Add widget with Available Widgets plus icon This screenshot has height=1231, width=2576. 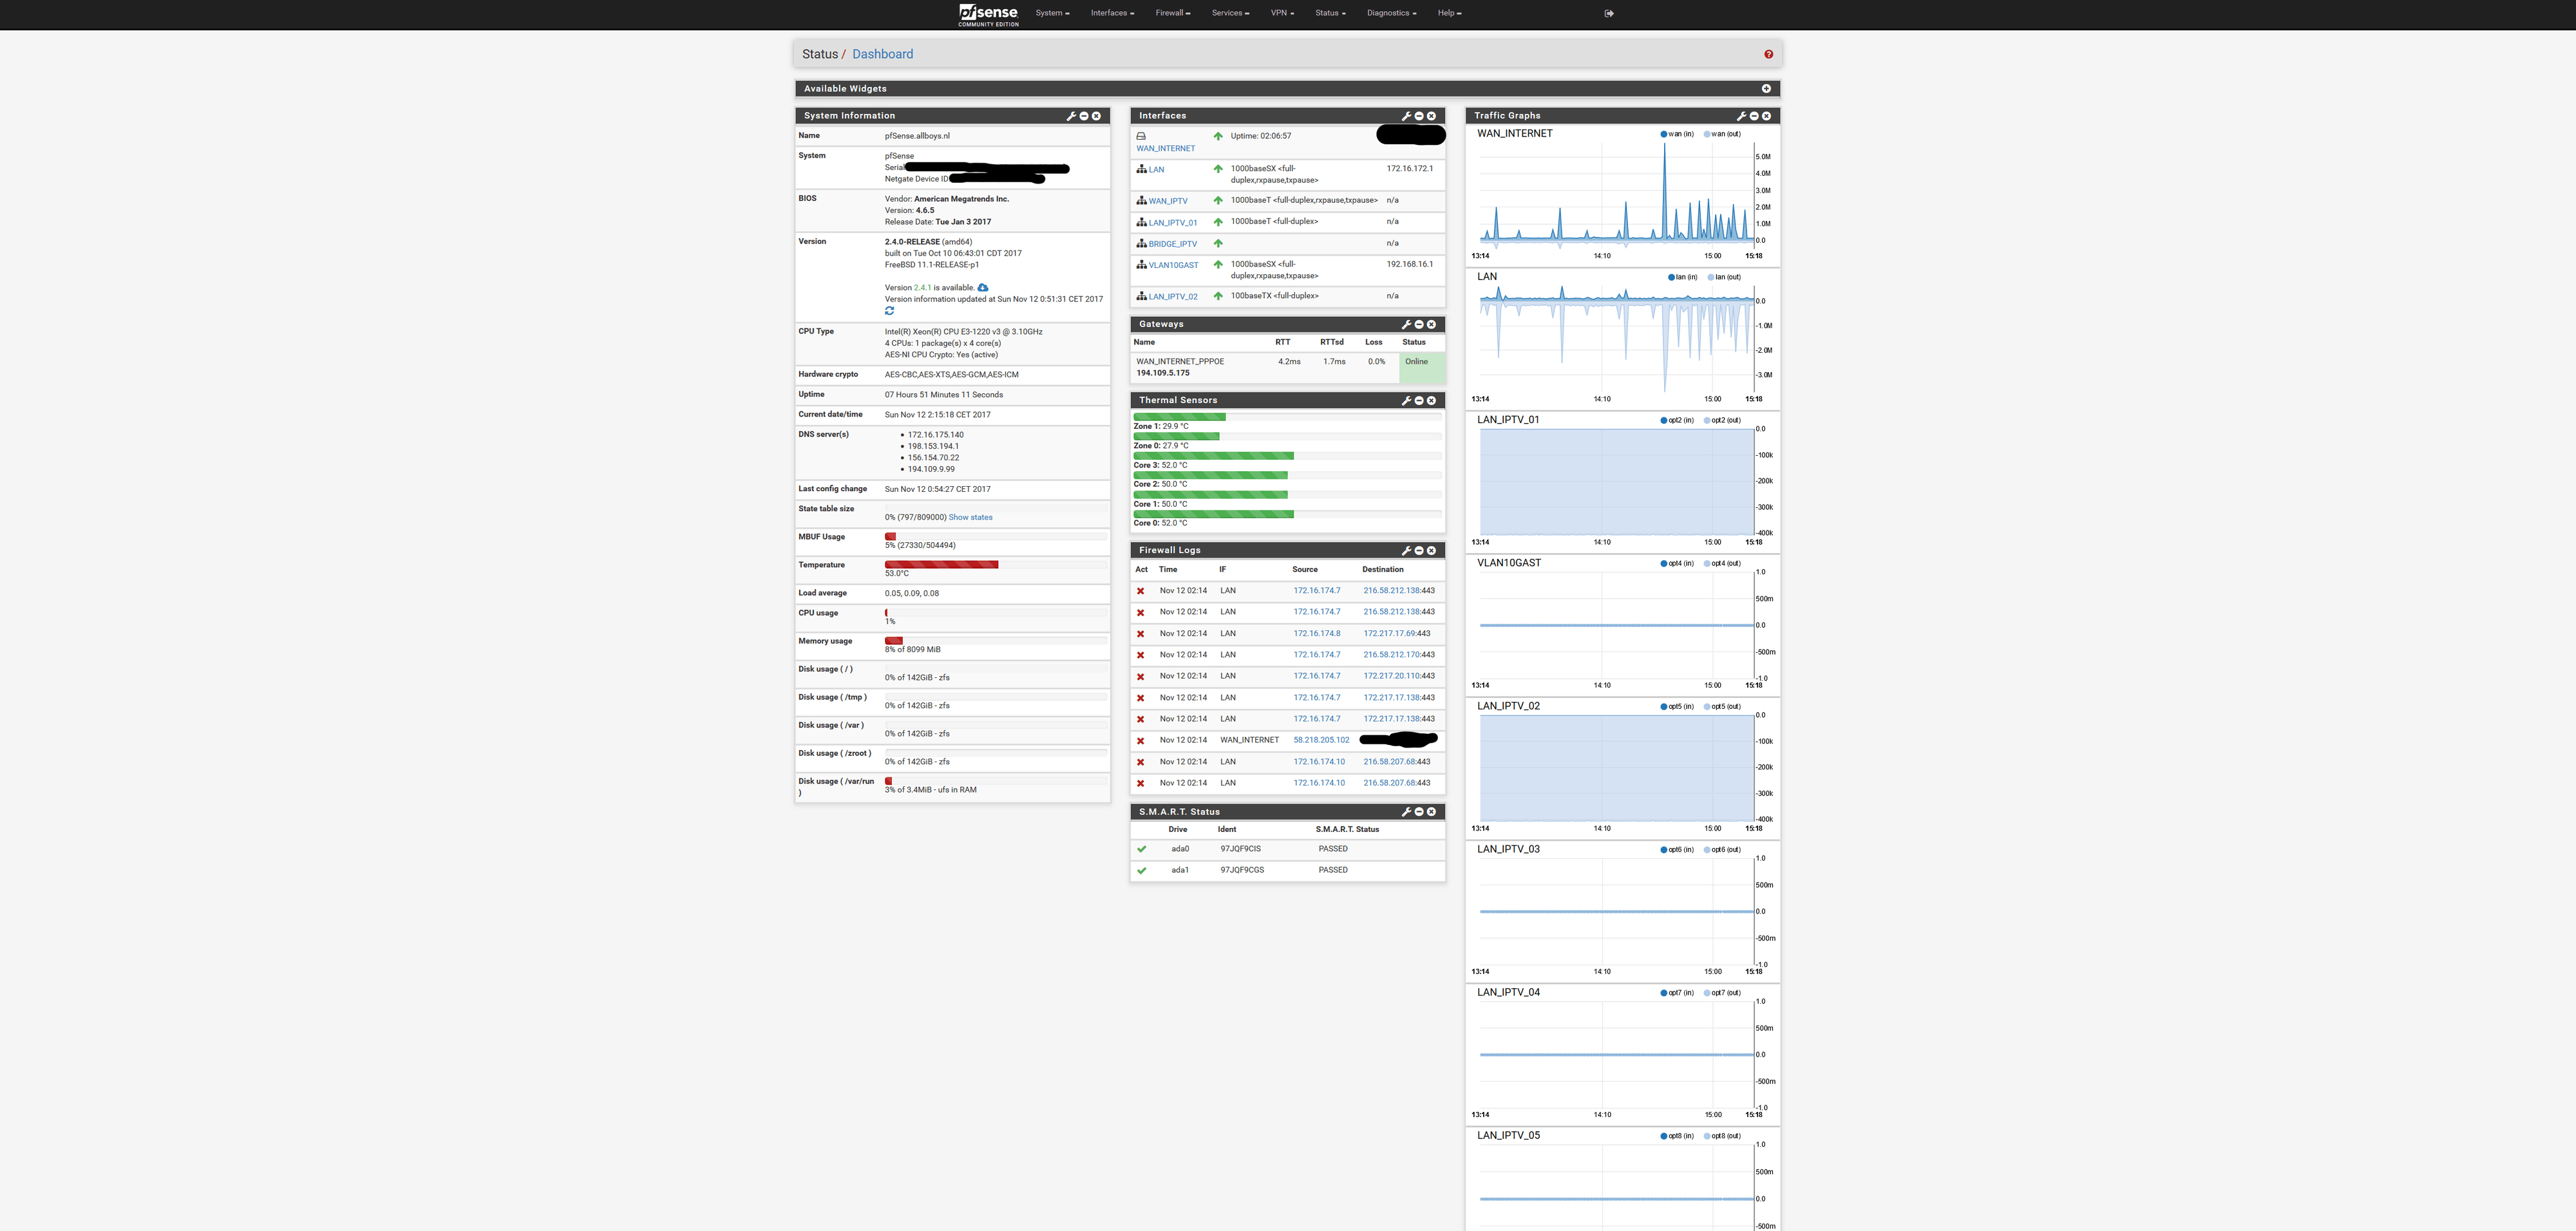click(x=1766, y=89)
